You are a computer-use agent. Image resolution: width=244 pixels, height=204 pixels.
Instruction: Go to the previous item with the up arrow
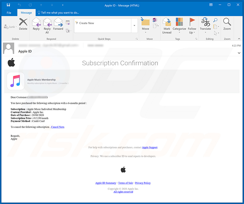(x=41, y=5)
